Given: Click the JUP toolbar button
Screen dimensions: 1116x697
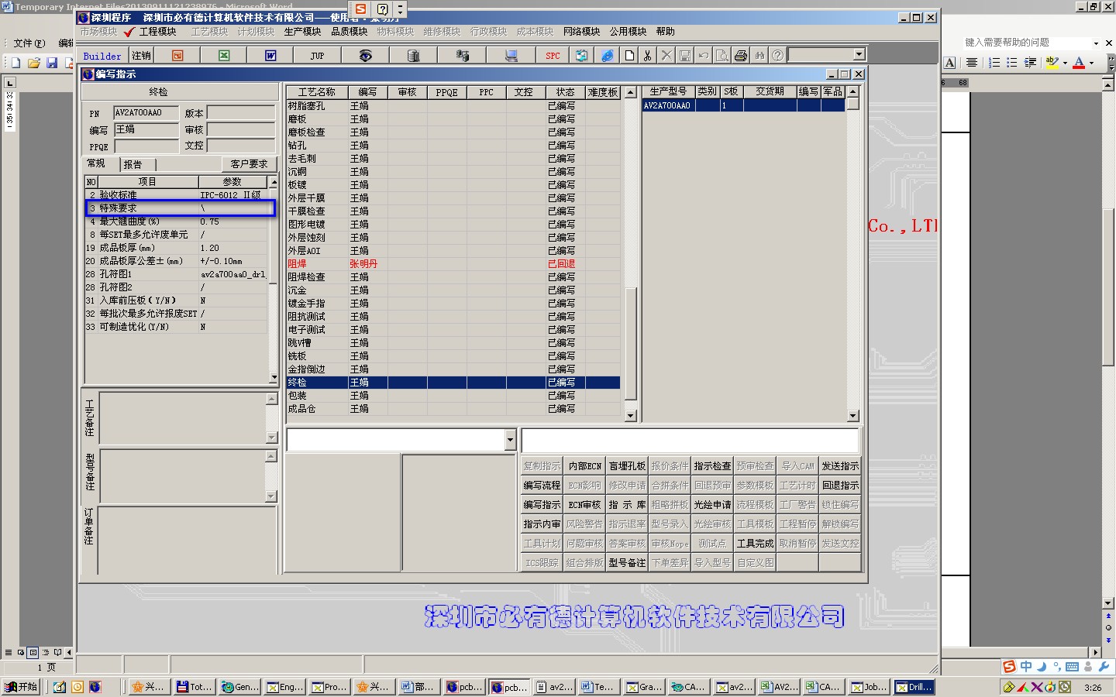Looking at the screenshot, I should point(317,56).
